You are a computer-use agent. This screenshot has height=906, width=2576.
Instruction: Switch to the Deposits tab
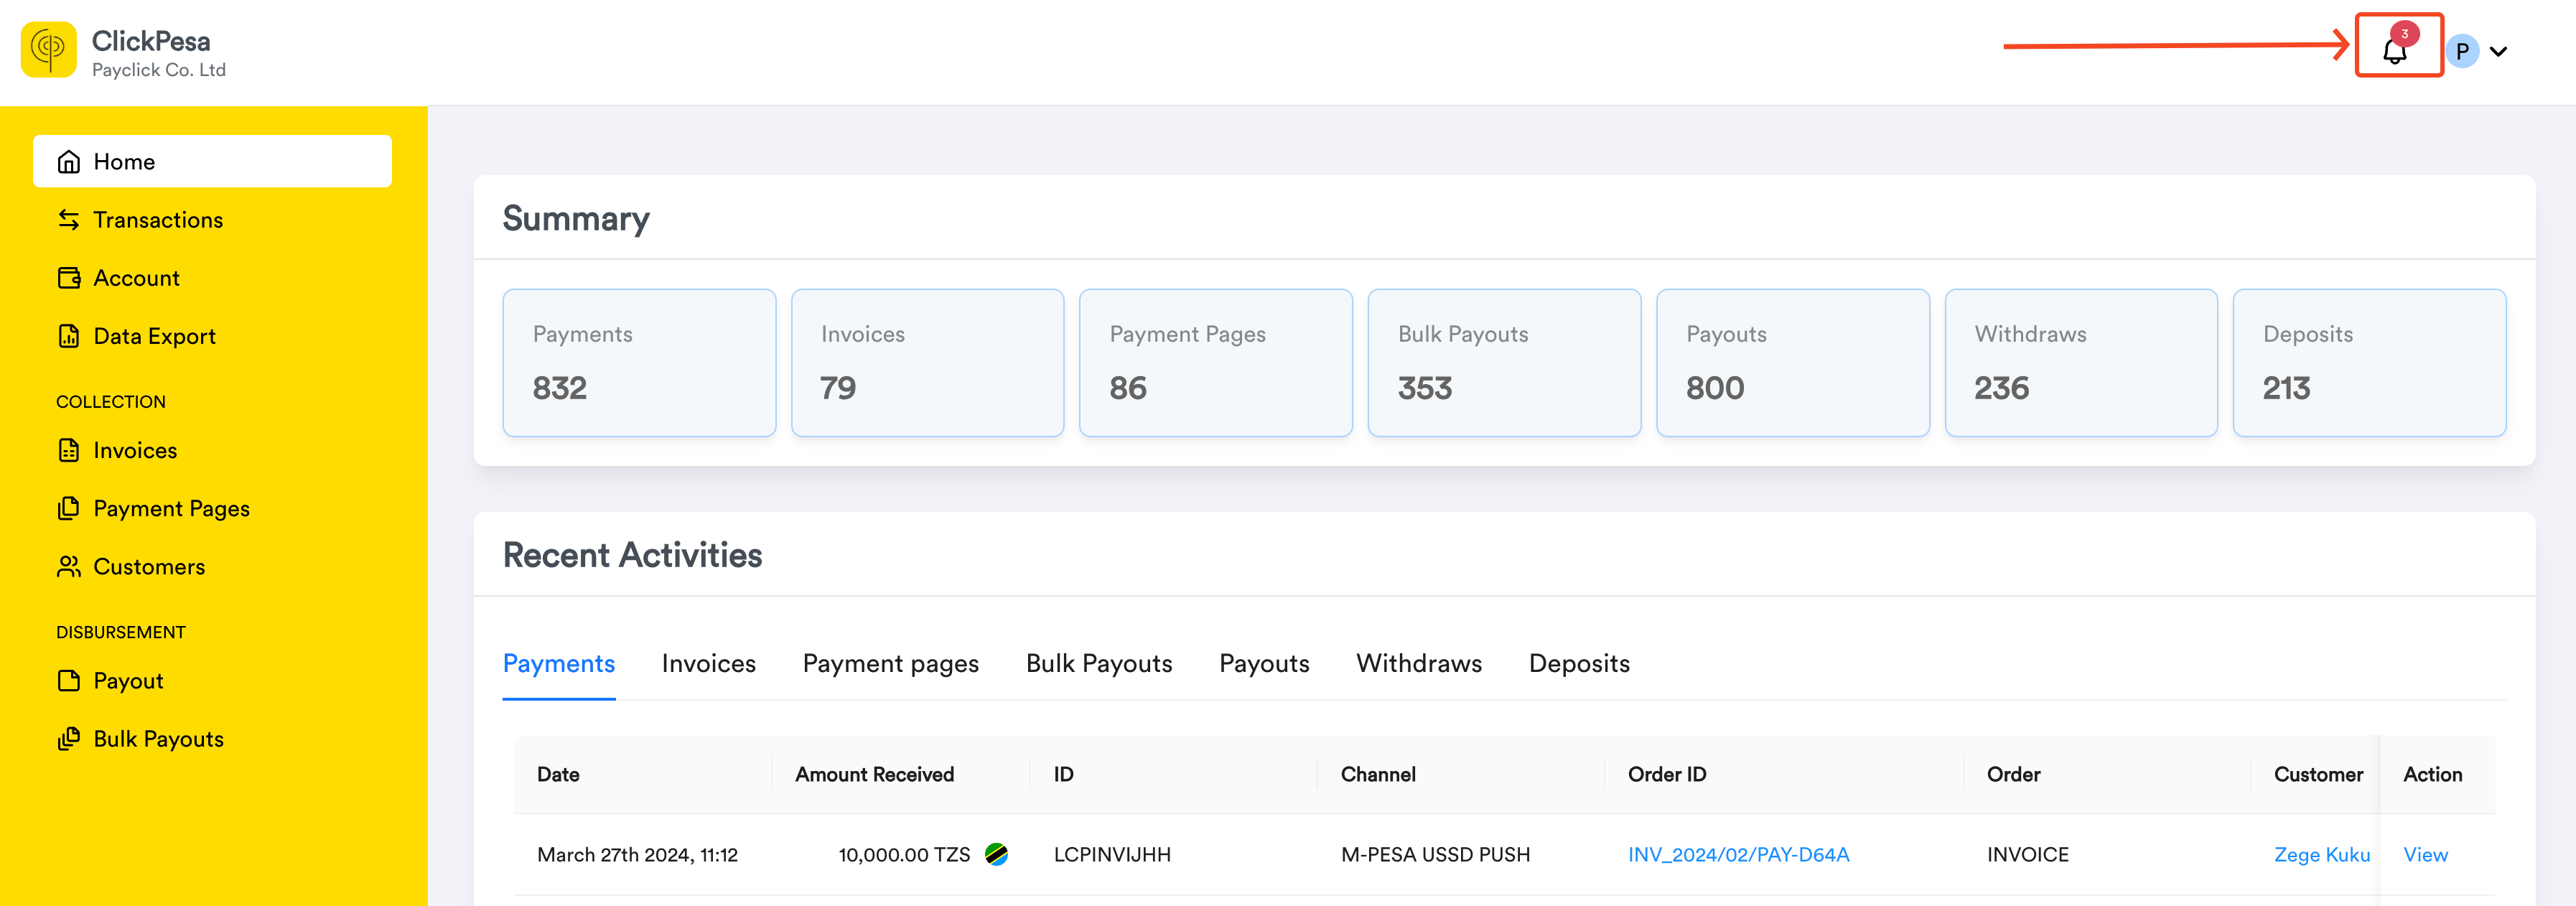pos(1579,663)
